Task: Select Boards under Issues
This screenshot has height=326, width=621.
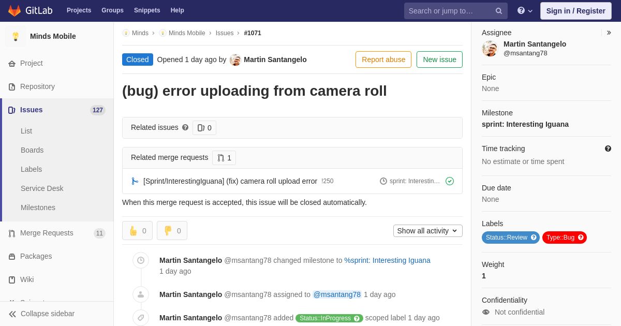Action: pyautogui.click(x=32, y=150)
